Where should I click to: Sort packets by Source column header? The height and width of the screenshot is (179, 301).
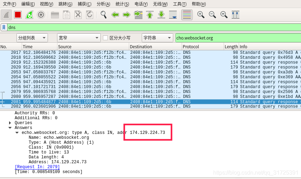coord(93,46)
